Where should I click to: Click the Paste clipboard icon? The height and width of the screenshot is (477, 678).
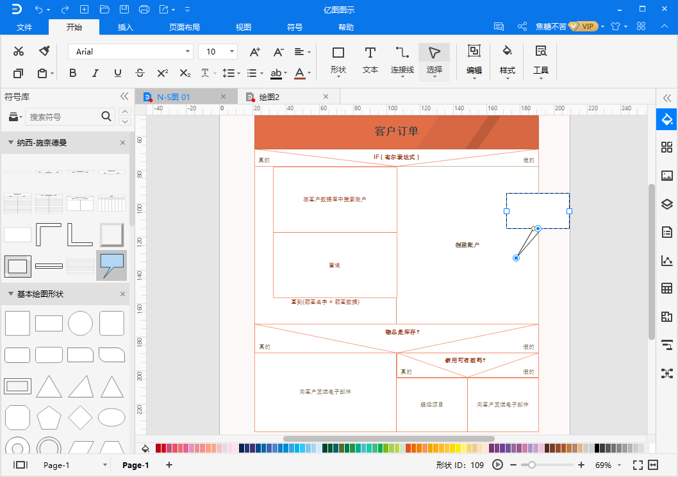click(x=42, y=73)
